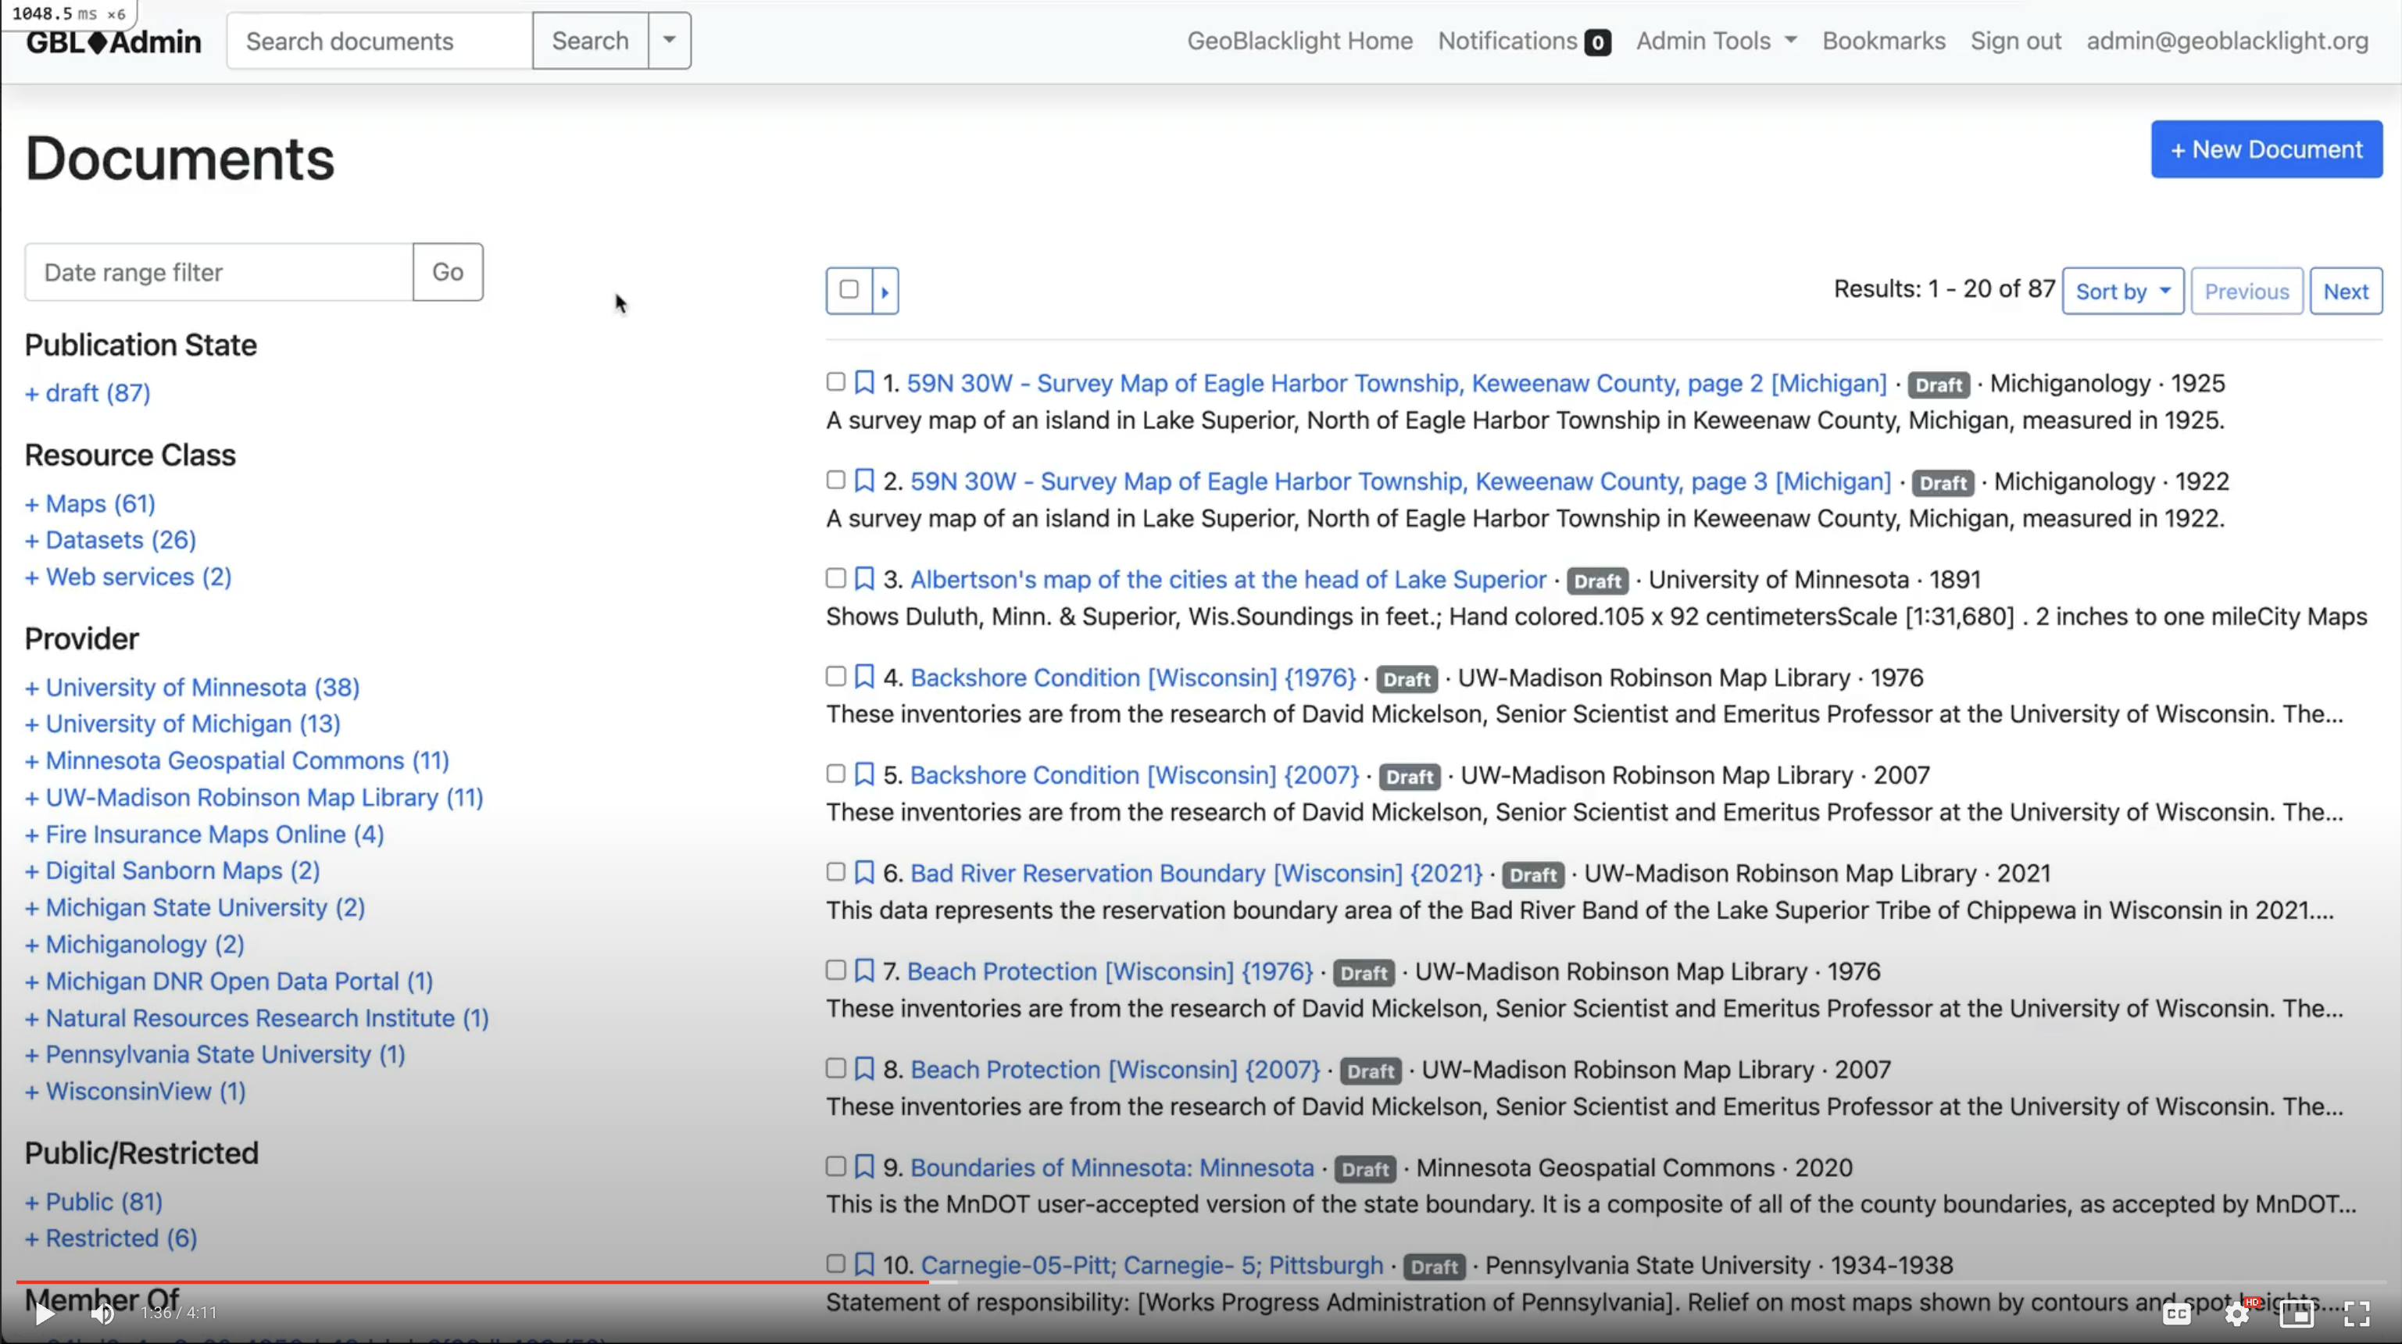Bookmark Boundaries of Minnesota result
Screen dimensions: 2402x1344
(x=864, y=1167)
